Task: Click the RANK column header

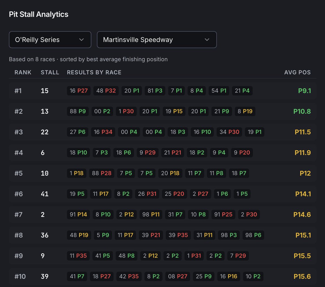Action: point(23,72)
